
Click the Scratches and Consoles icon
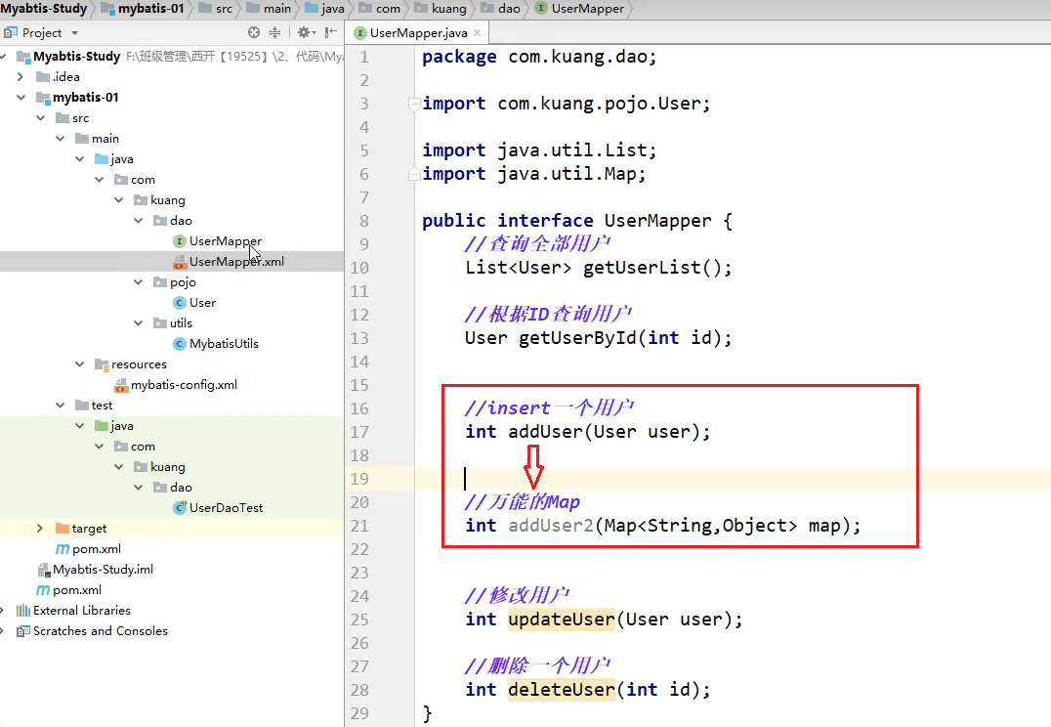tap(22, 631)
